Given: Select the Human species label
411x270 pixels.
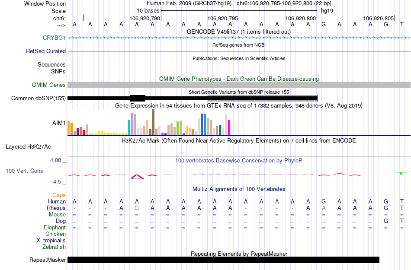Looking at the screenshot, I should pyautogui.click(x=57, y=201).
